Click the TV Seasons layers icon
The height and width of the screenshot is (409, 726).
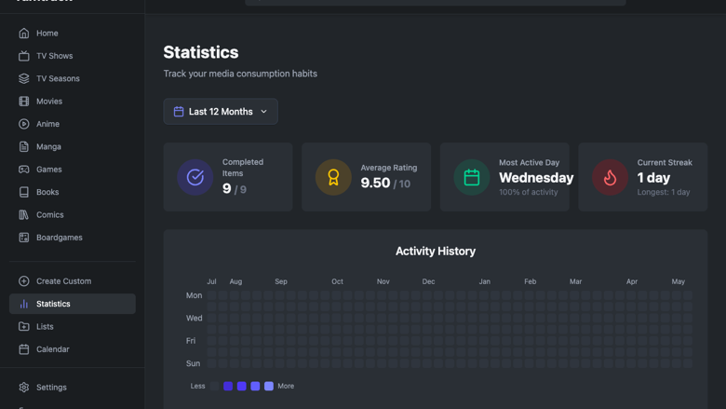tap(23, 79)
